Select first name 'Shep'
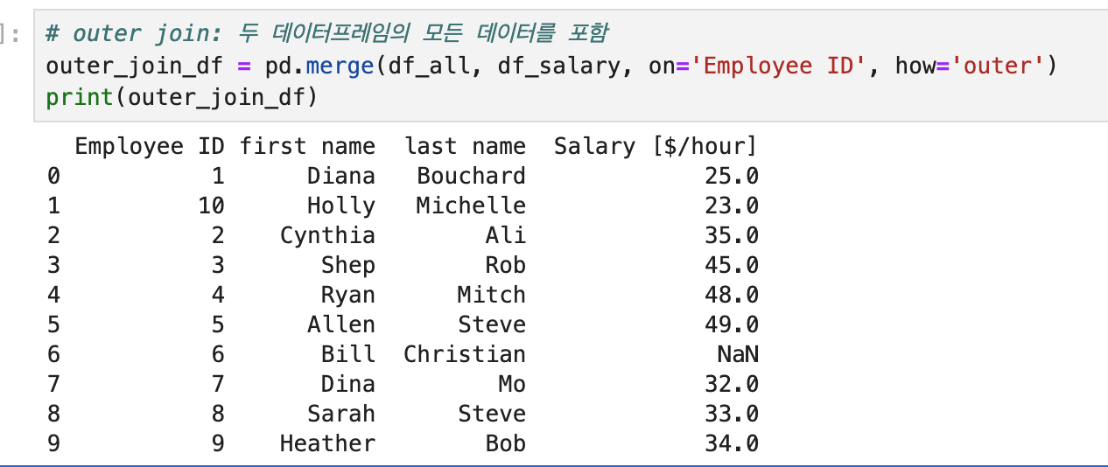This screenshot has width=1108, height=467. coord(348,266)
